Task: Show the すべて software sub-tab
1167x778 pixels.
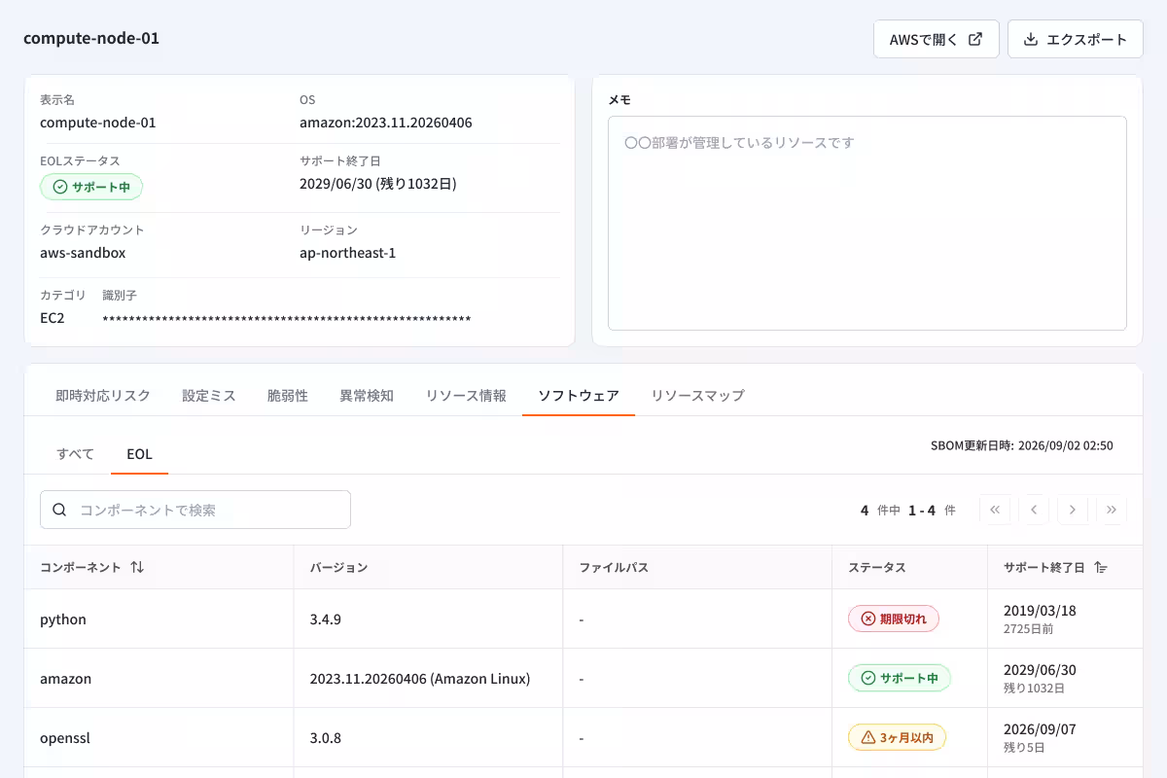Action: [x=76, y=454]
